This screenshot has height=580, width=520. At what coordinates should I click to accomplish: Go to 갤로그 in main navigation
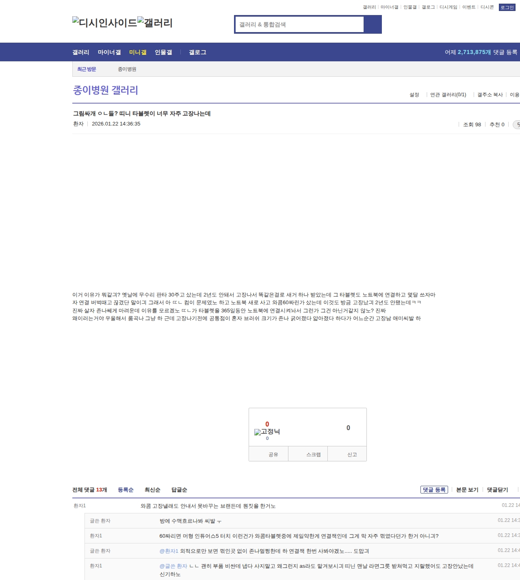point(197,52)
